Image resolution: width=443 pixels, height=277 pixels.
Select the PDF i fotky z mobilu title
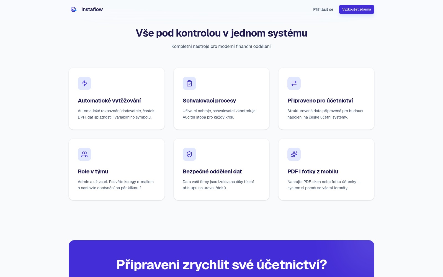point(313,171)
